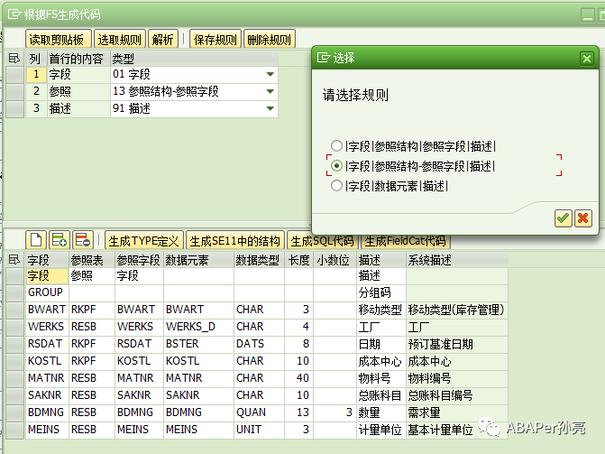Screen dimensions: 605x454
Task: Click 生成TYPE定义 button
Action: tap(144, 241)
